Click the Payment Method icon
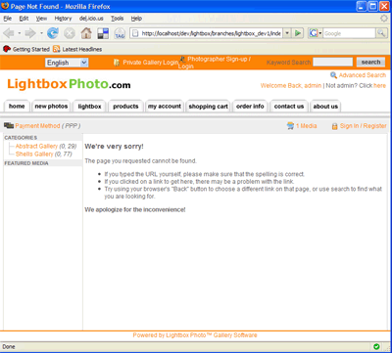Image resolution: width=392 pixels, height=353 pixels. point(9,125)
